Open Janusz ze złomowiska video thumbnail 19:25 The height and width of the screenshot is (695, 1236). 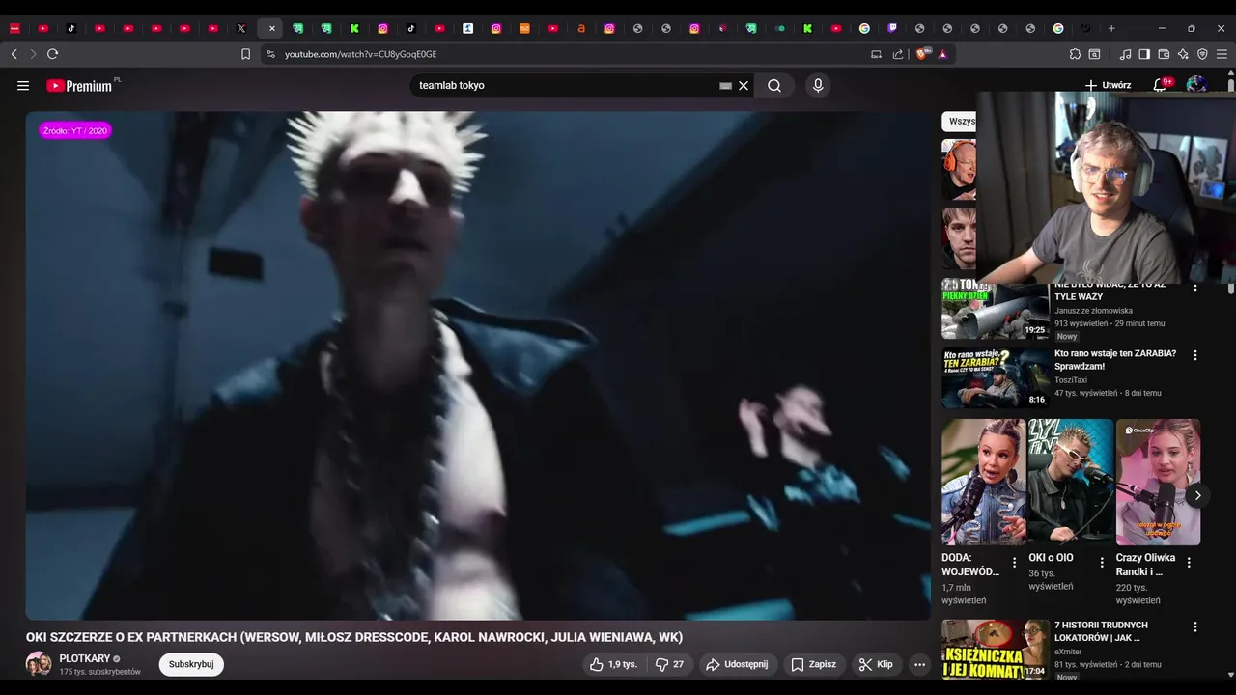[996, 309]
